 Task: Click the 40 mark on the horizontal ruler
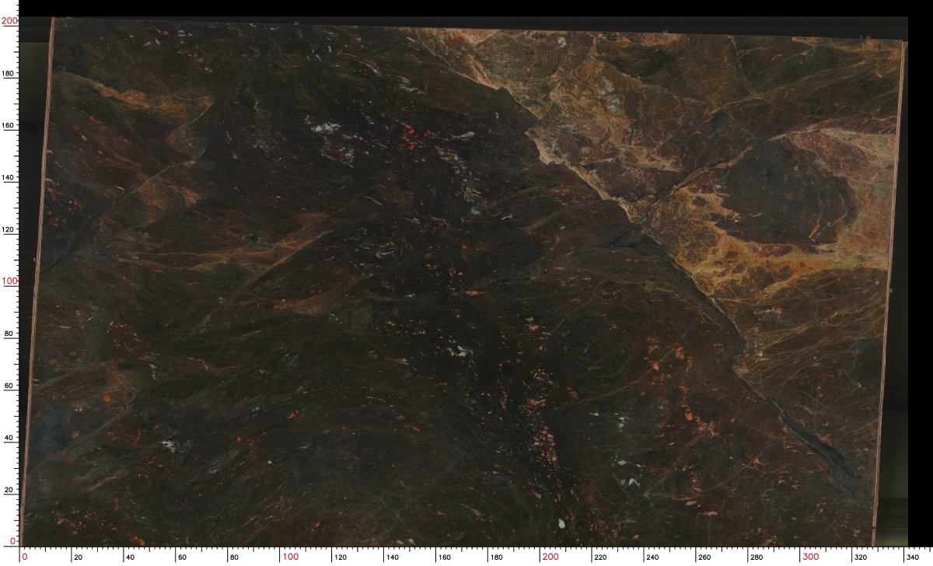[131, 557]
